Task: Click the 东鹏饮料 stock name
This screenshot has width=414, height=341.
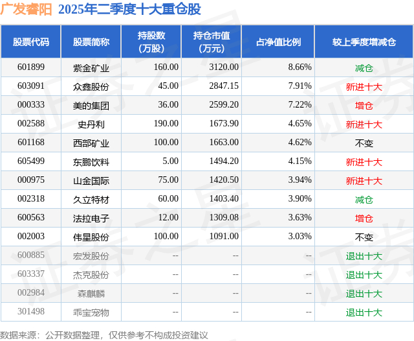Action: 91,162
